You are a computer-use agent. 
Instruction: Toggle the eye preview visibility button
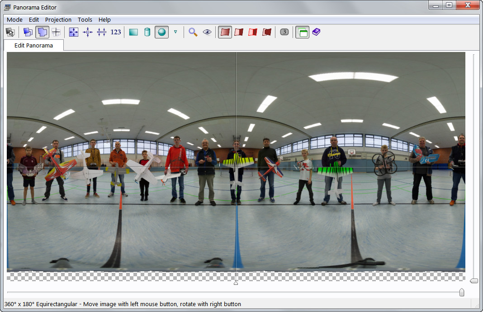(x=207, y=32)
